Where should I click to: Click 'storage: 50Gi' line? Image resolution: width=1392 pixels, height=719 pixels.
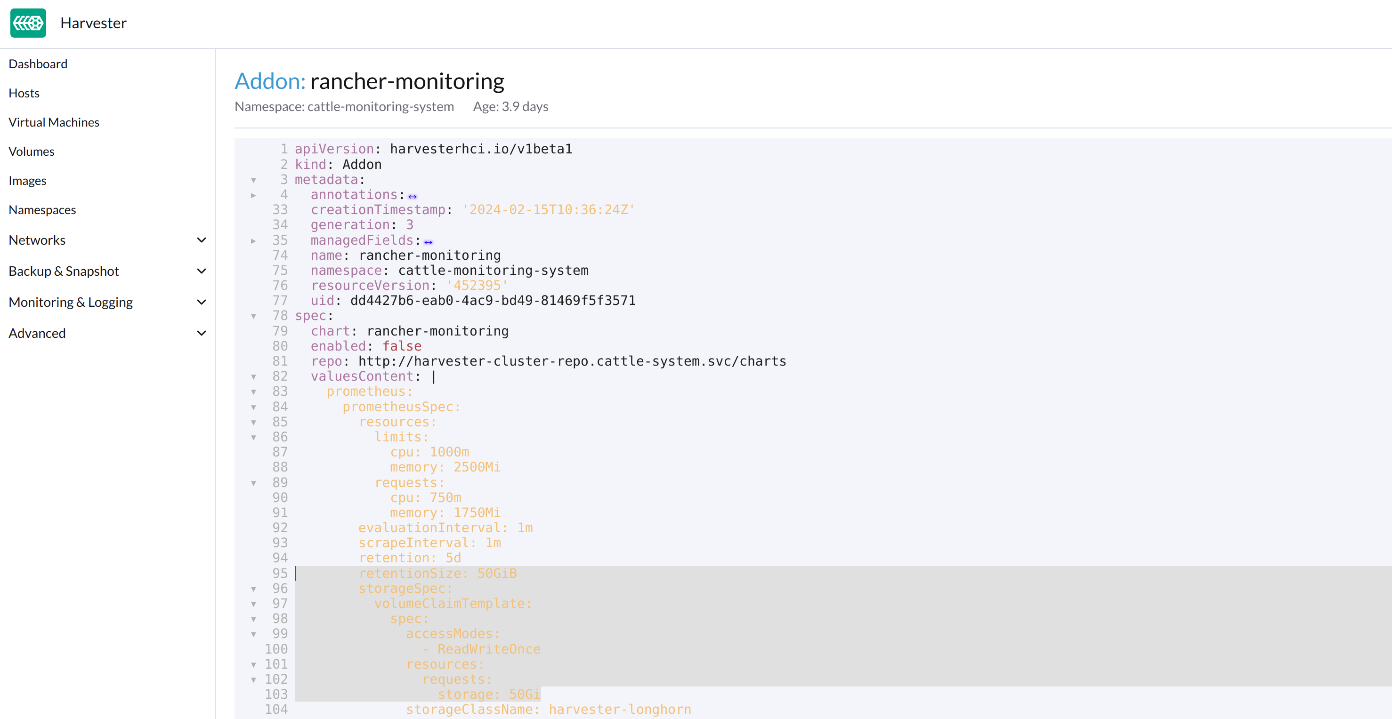point(489,694)
